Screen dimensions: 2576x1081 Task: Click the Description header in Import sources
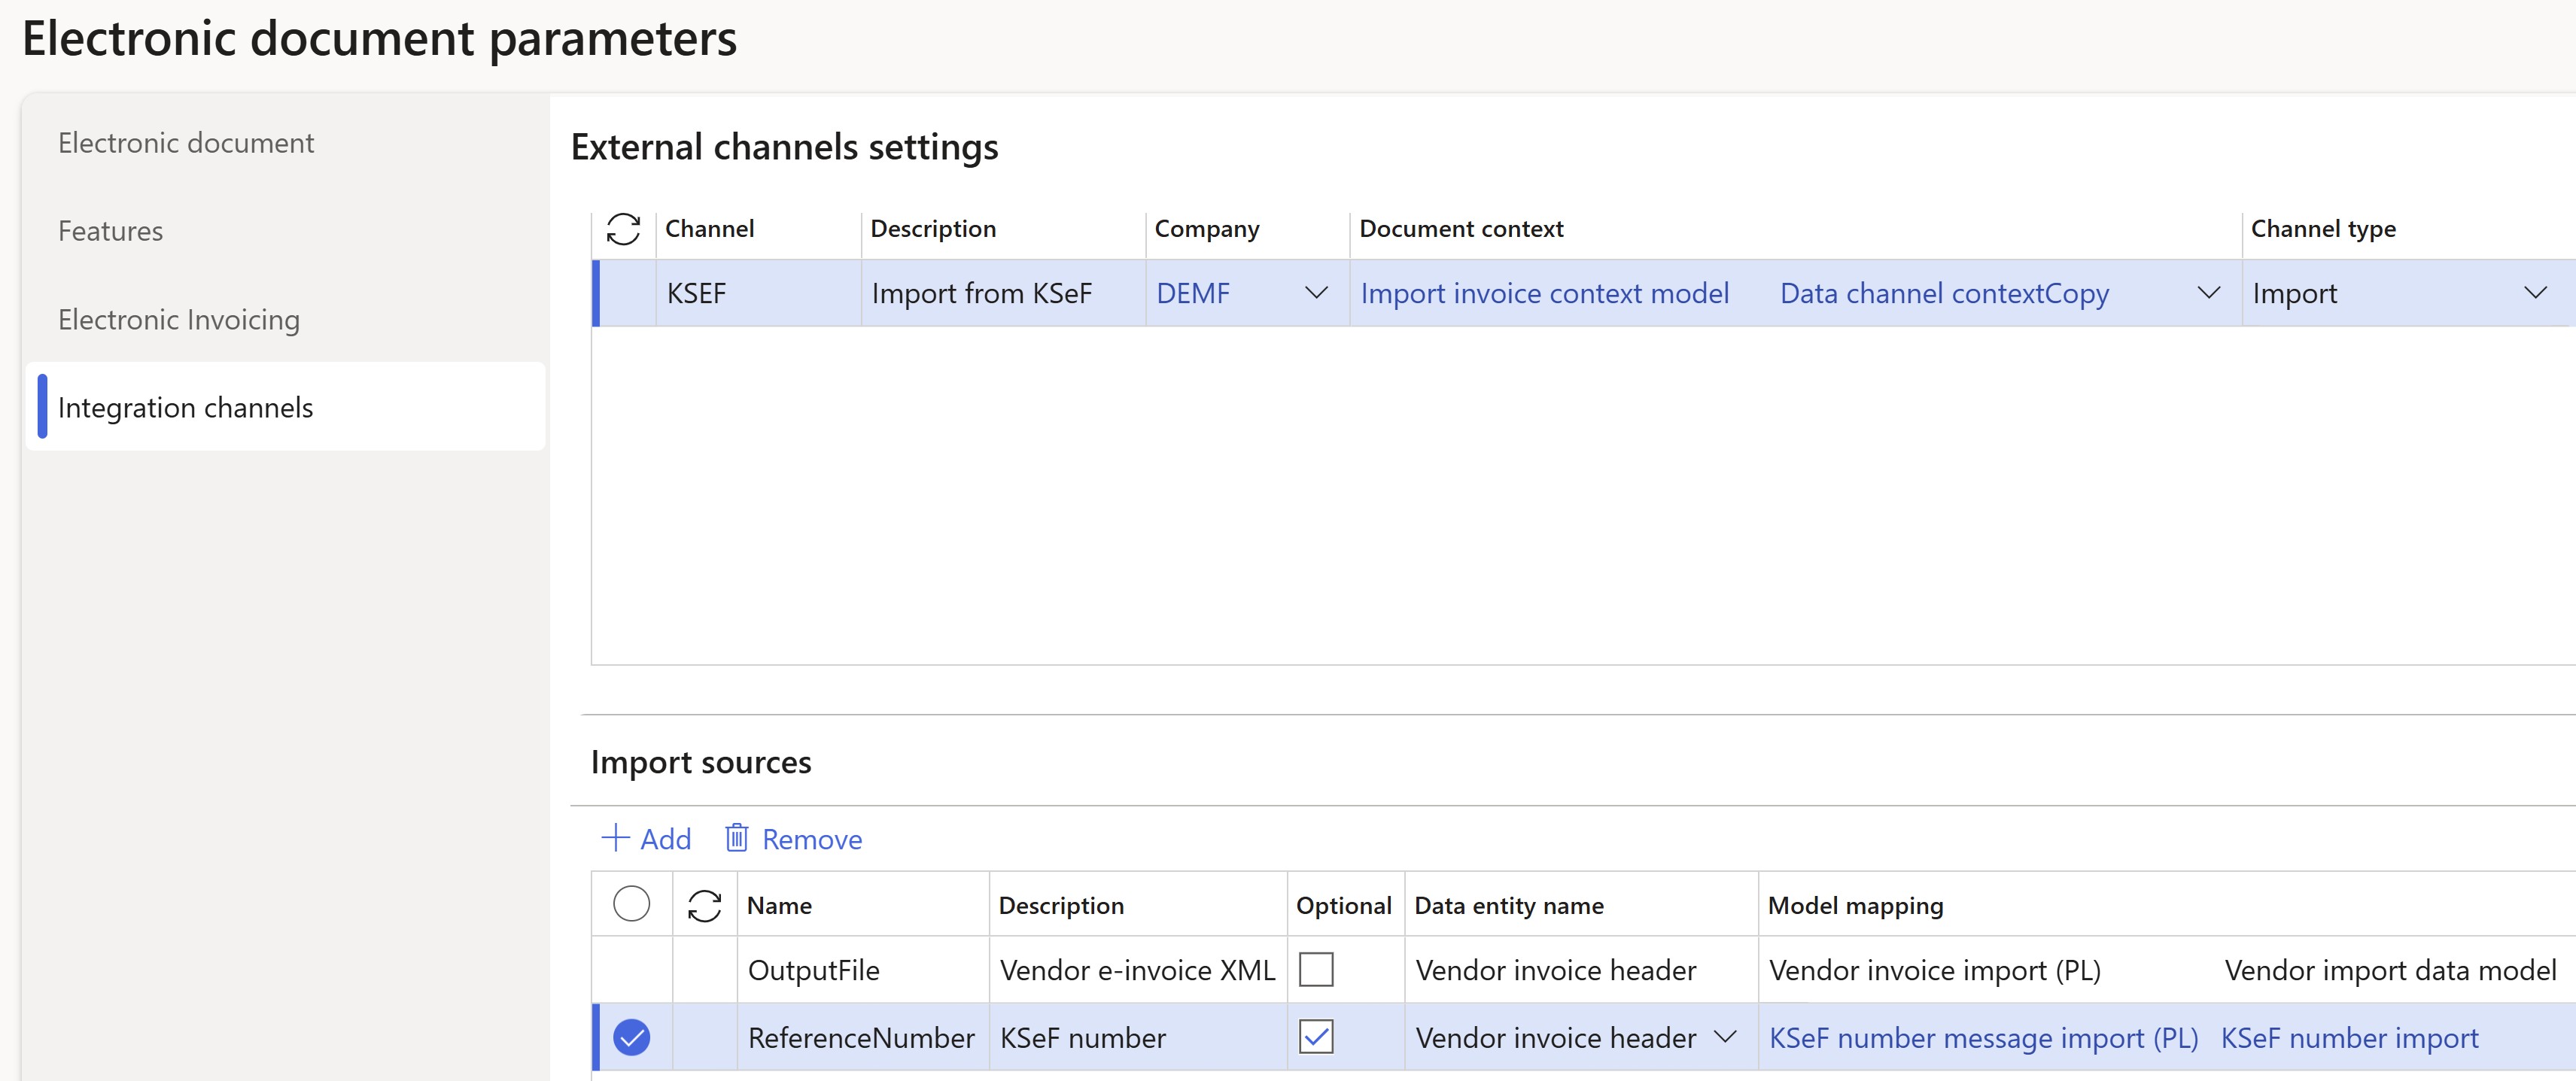[x=1061, y=905]
